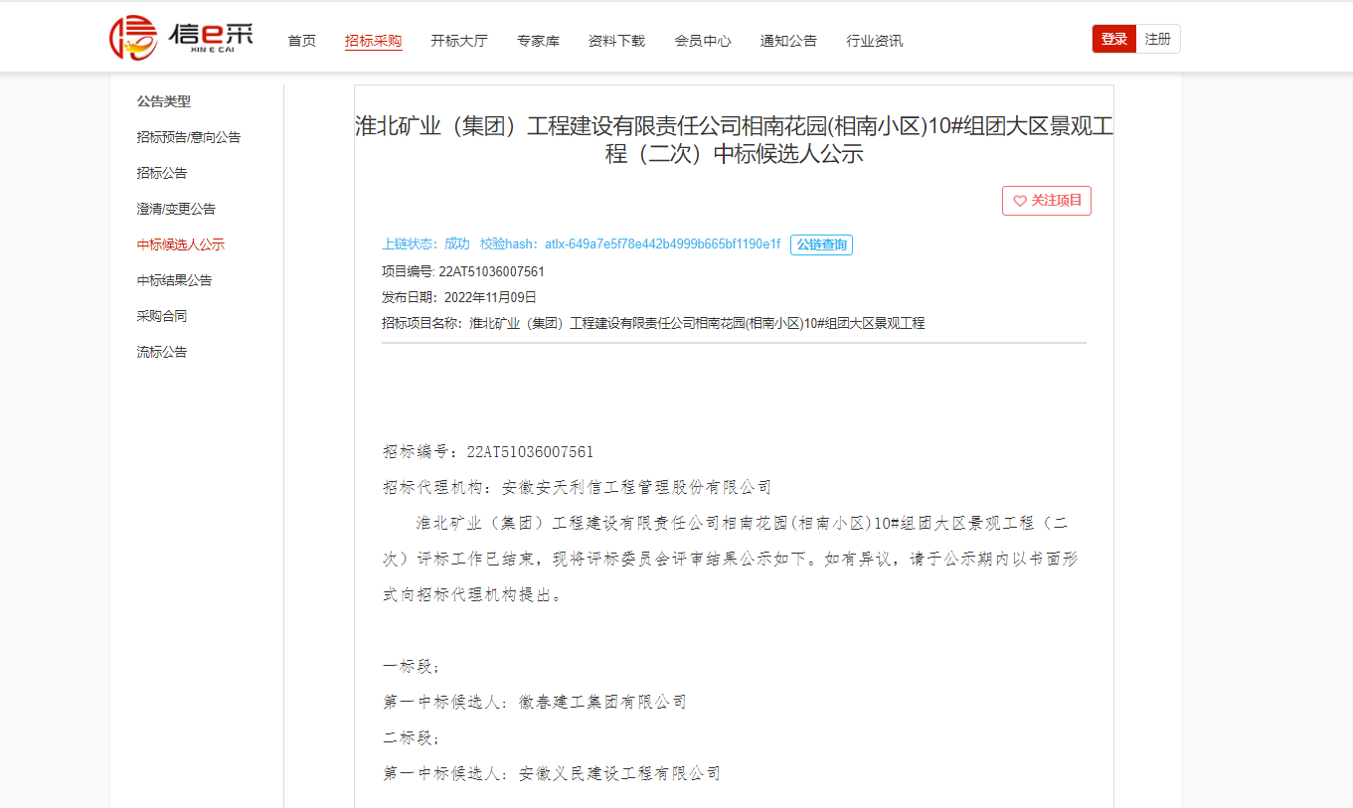The height and width of the screenshot is (808, 1353).
Task: Click the 招标项目名称 line
Action: tap(653, 323)
